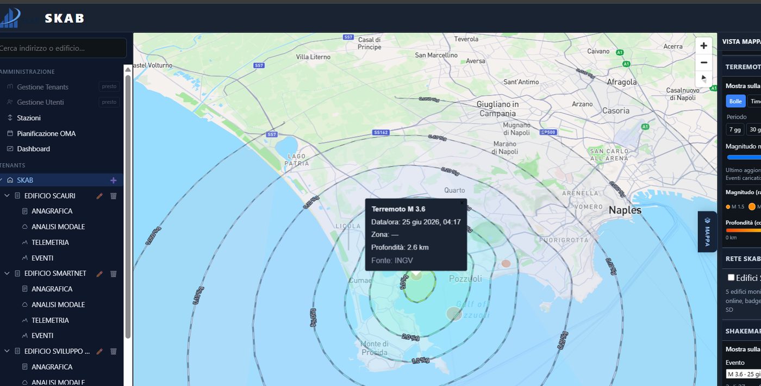The height and width of the screenshot is (386, 761).
Task: Close the Terremoto M 3.6 popup
Action: coord(462,203)
